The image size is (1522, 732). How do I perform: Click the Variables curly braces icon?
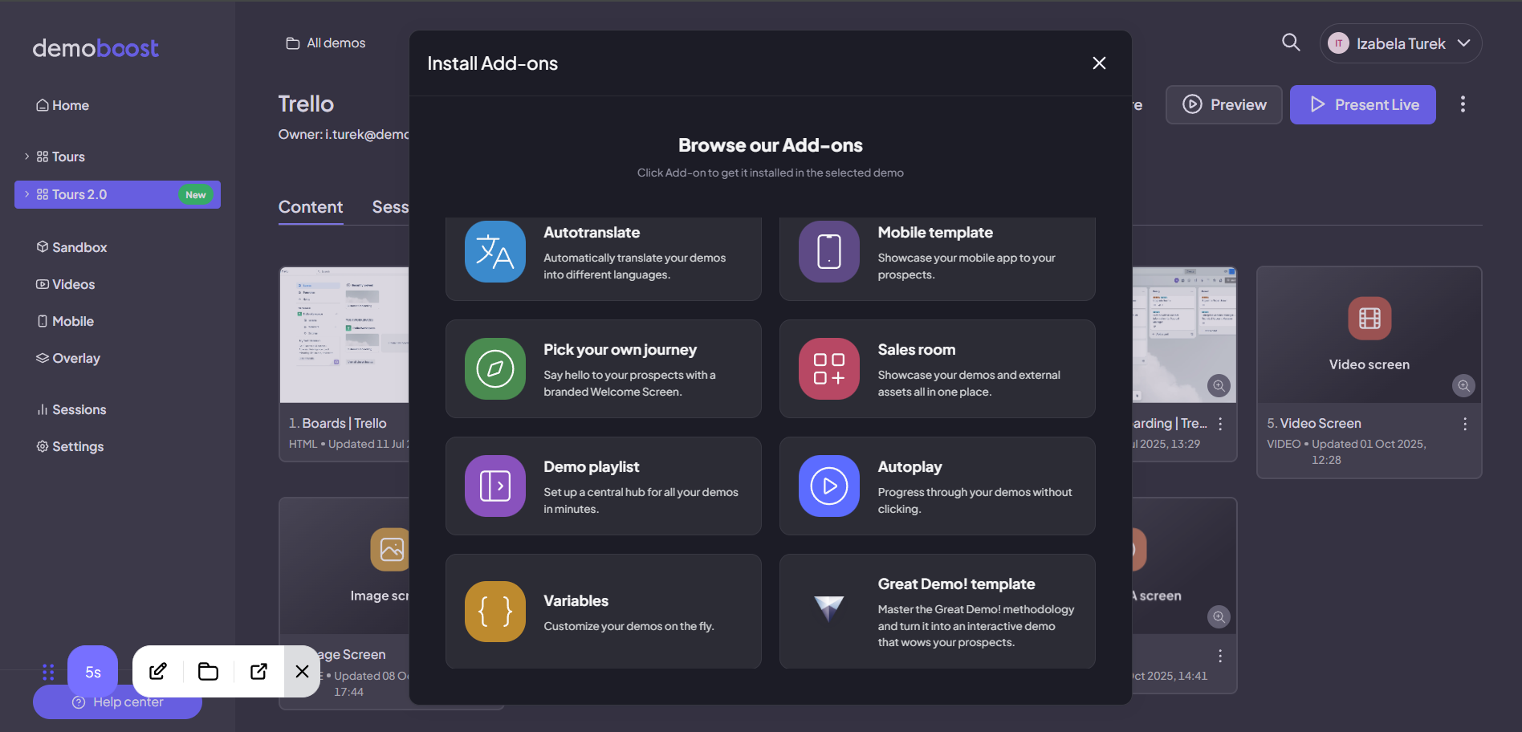495,612
